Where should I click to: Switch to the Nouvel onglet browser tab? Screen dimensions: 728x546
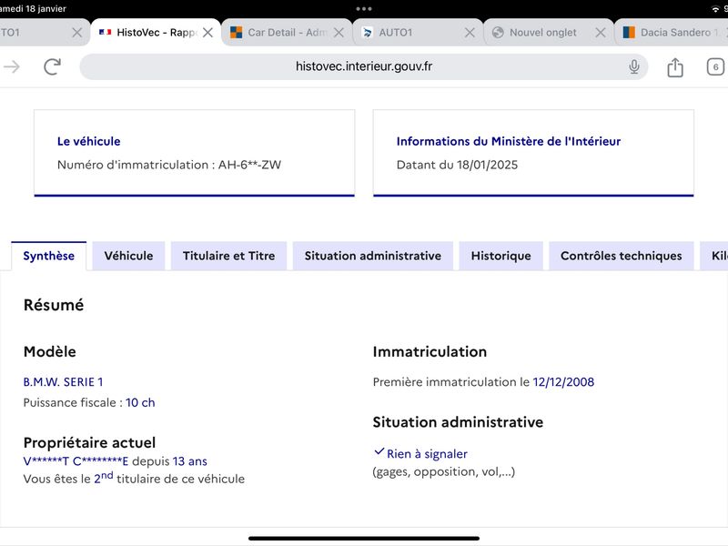(x=549, y=33)
